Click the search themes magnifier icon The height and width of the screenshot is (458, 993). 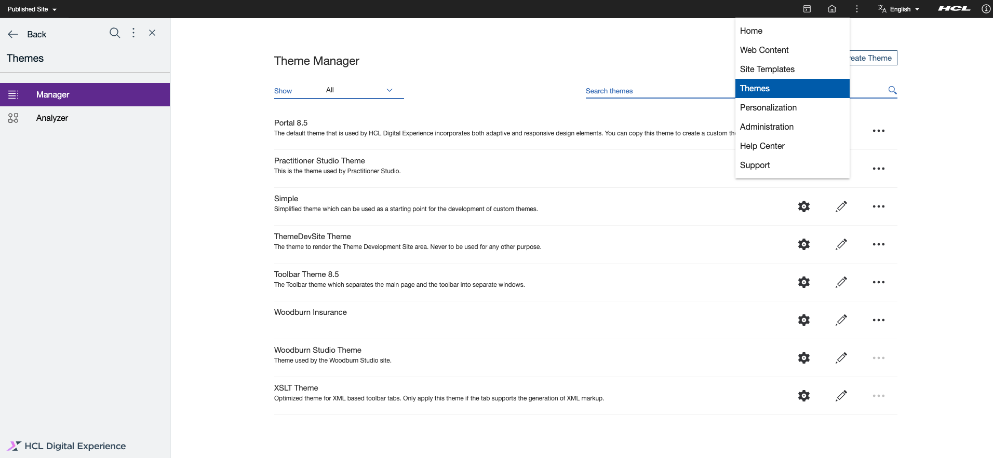pos(892,90)
